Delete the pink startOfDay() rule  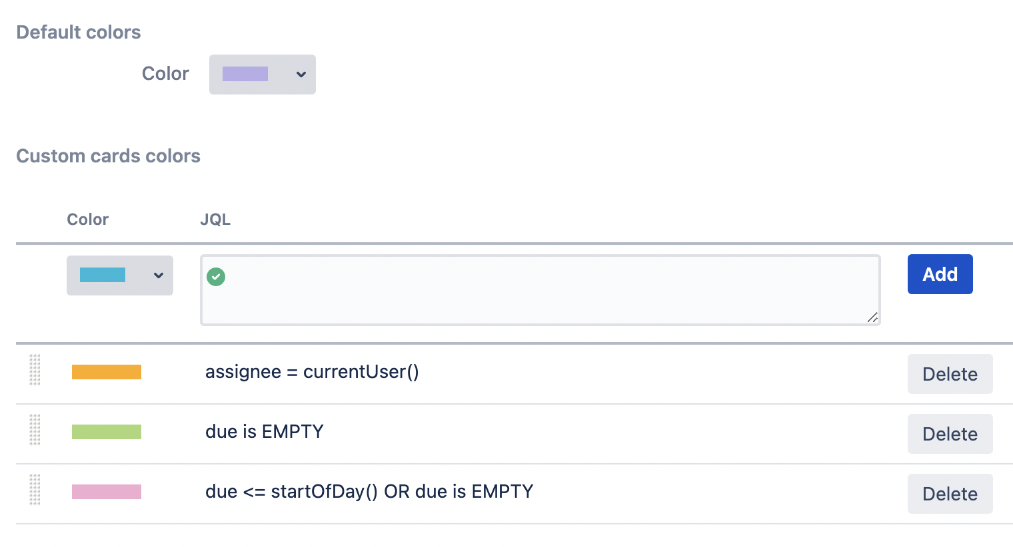(950, 494)
